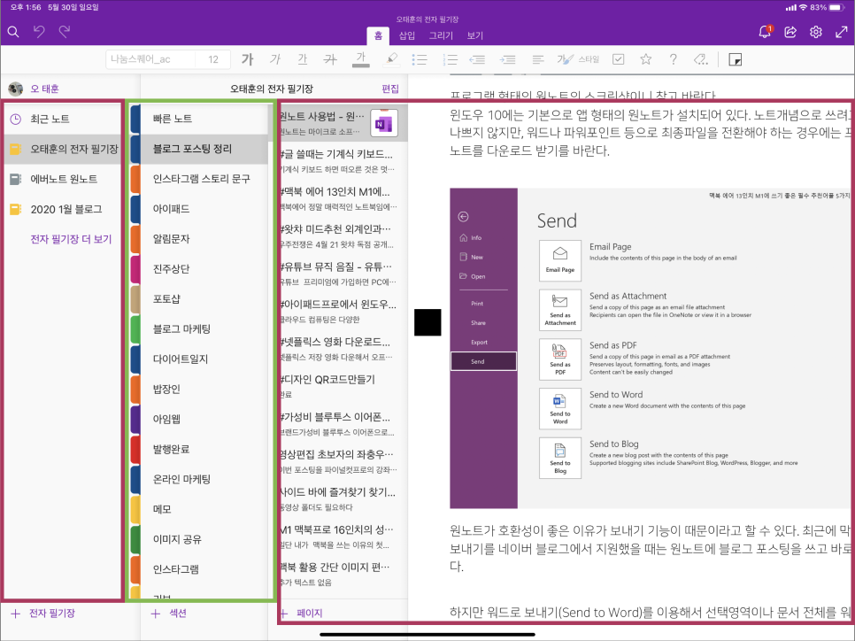The width and height of the screenshot is (855, 641).
Task: Select 2020 1월 블로그 notebook
Action: point(62,209)
